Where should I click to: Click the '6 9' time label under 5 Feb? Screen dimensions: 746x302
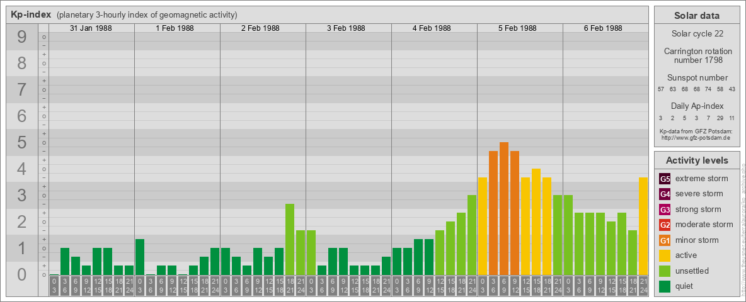click(504, 286)
